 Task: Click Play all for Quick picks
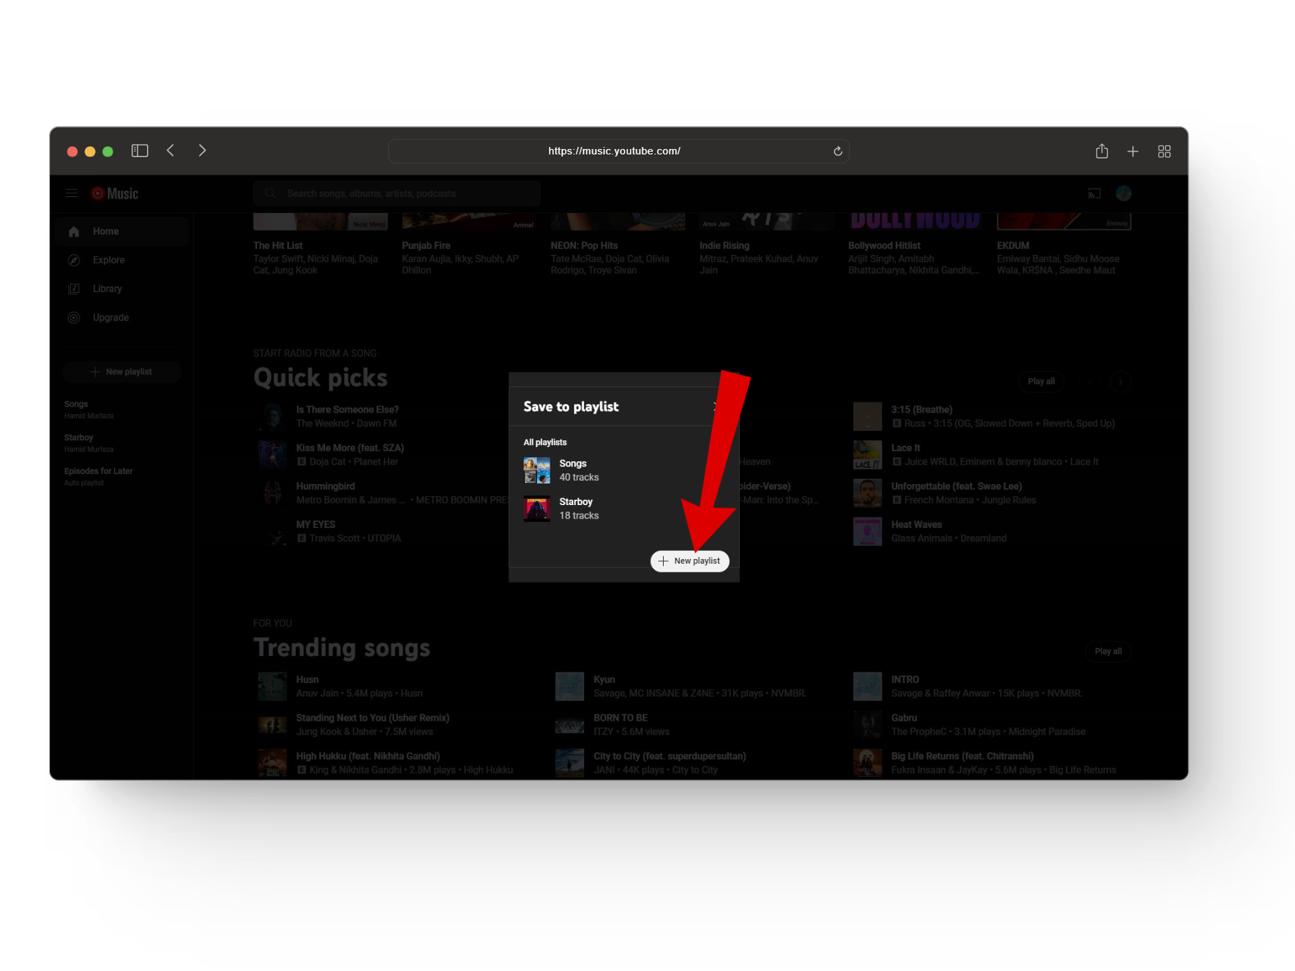(x=1041, y=382)
